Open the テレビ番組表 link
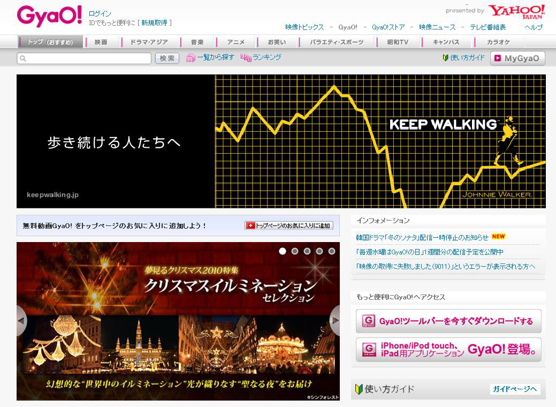This screenshot has width=556, height=407. (488, 27)
